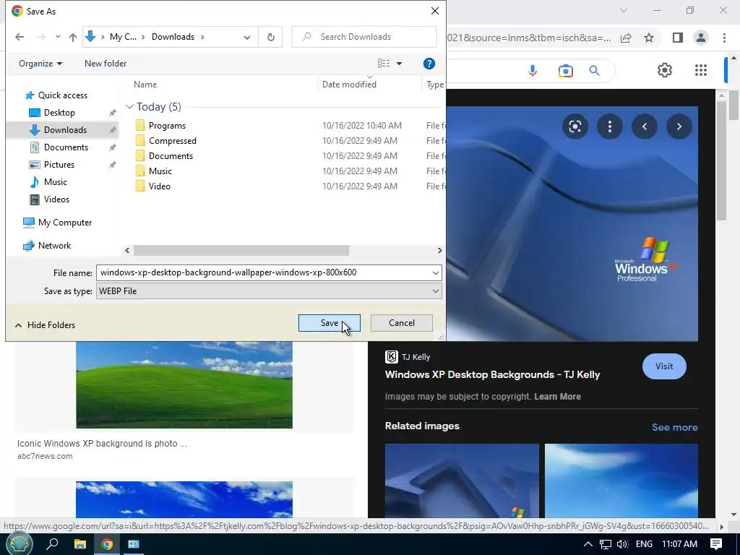Image resolution: width=740 pixels, height=555 pixels.
Task: Click the horizontal scrollbar right arrow
Action: coord(439,251)
